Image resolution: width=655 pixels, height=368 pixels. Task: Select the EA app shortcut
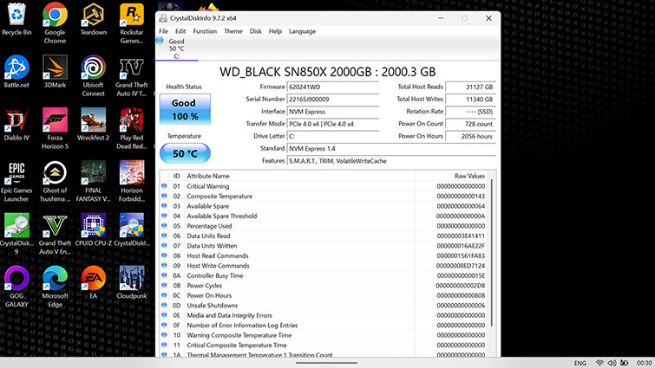(93, 282)
